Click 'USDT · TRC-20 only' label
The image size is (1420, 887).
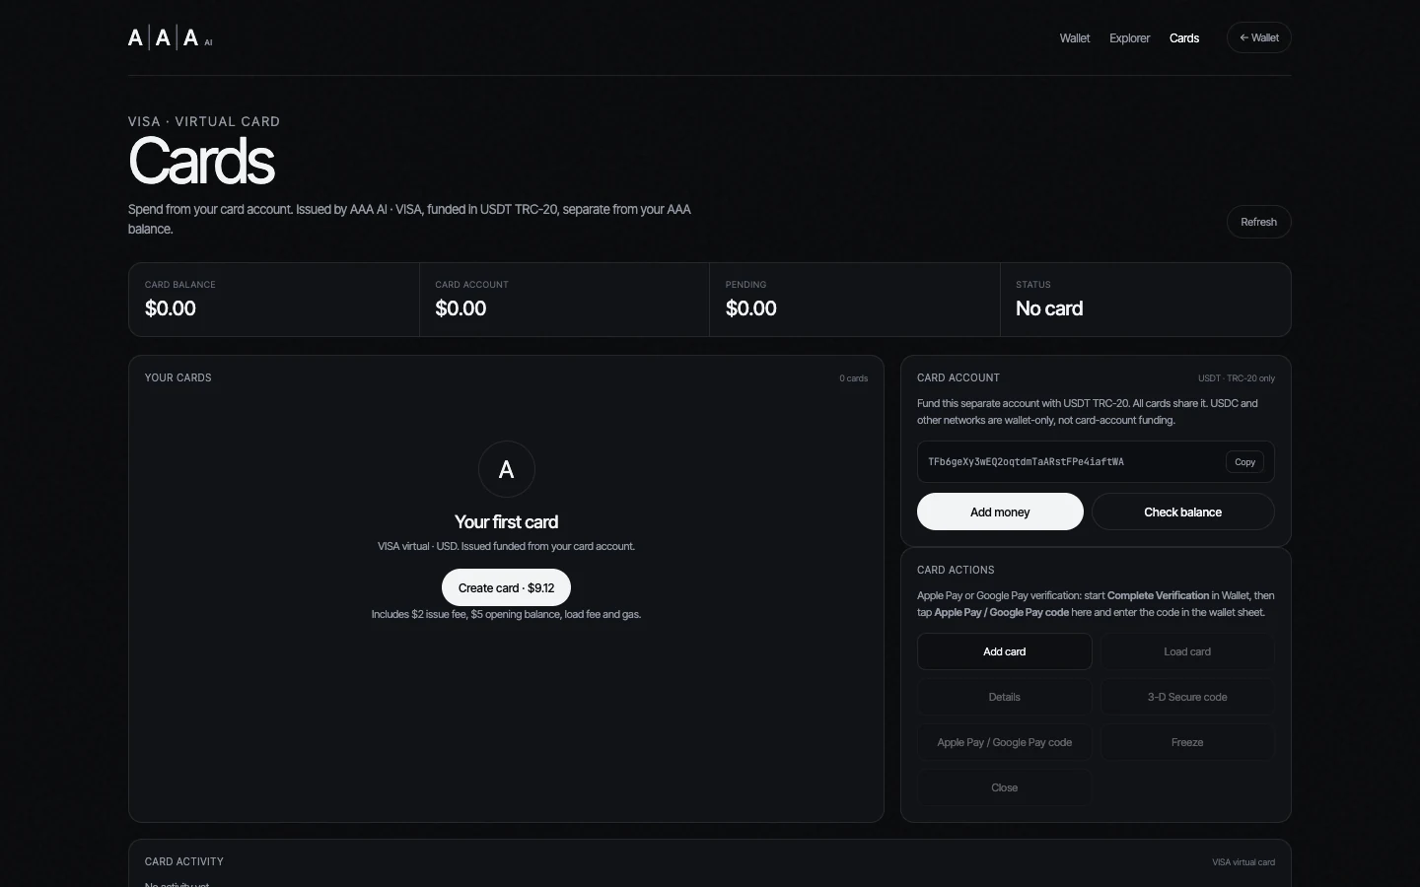tap(1237, 378)
